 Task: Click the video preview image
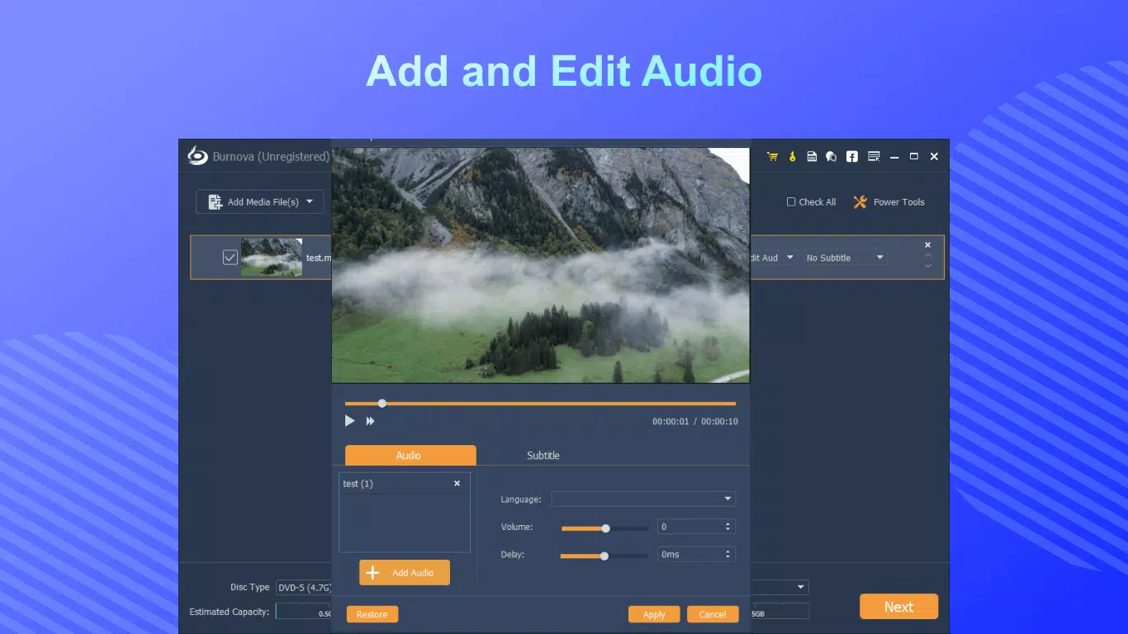point(541,265)
